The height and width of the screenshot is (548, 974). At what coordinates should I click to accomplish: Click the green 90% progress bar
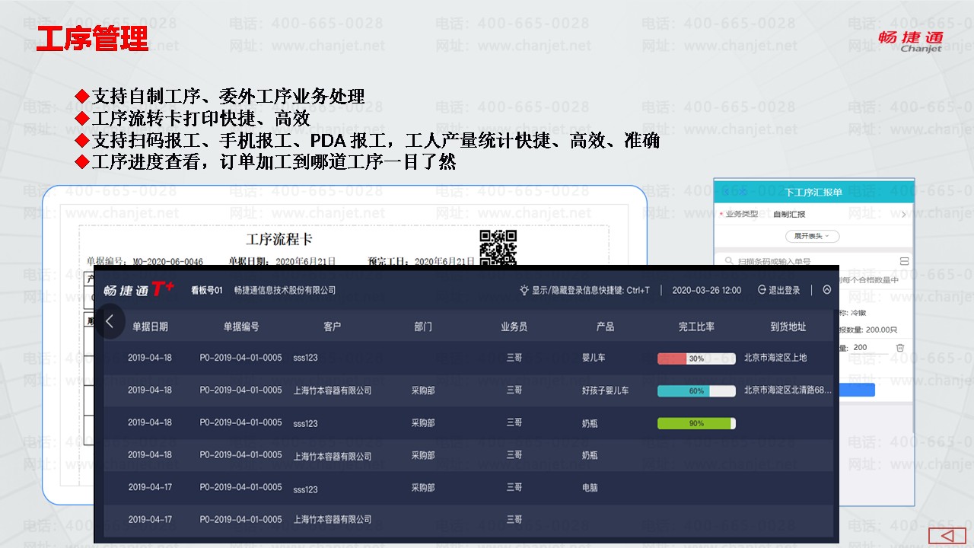696,423
